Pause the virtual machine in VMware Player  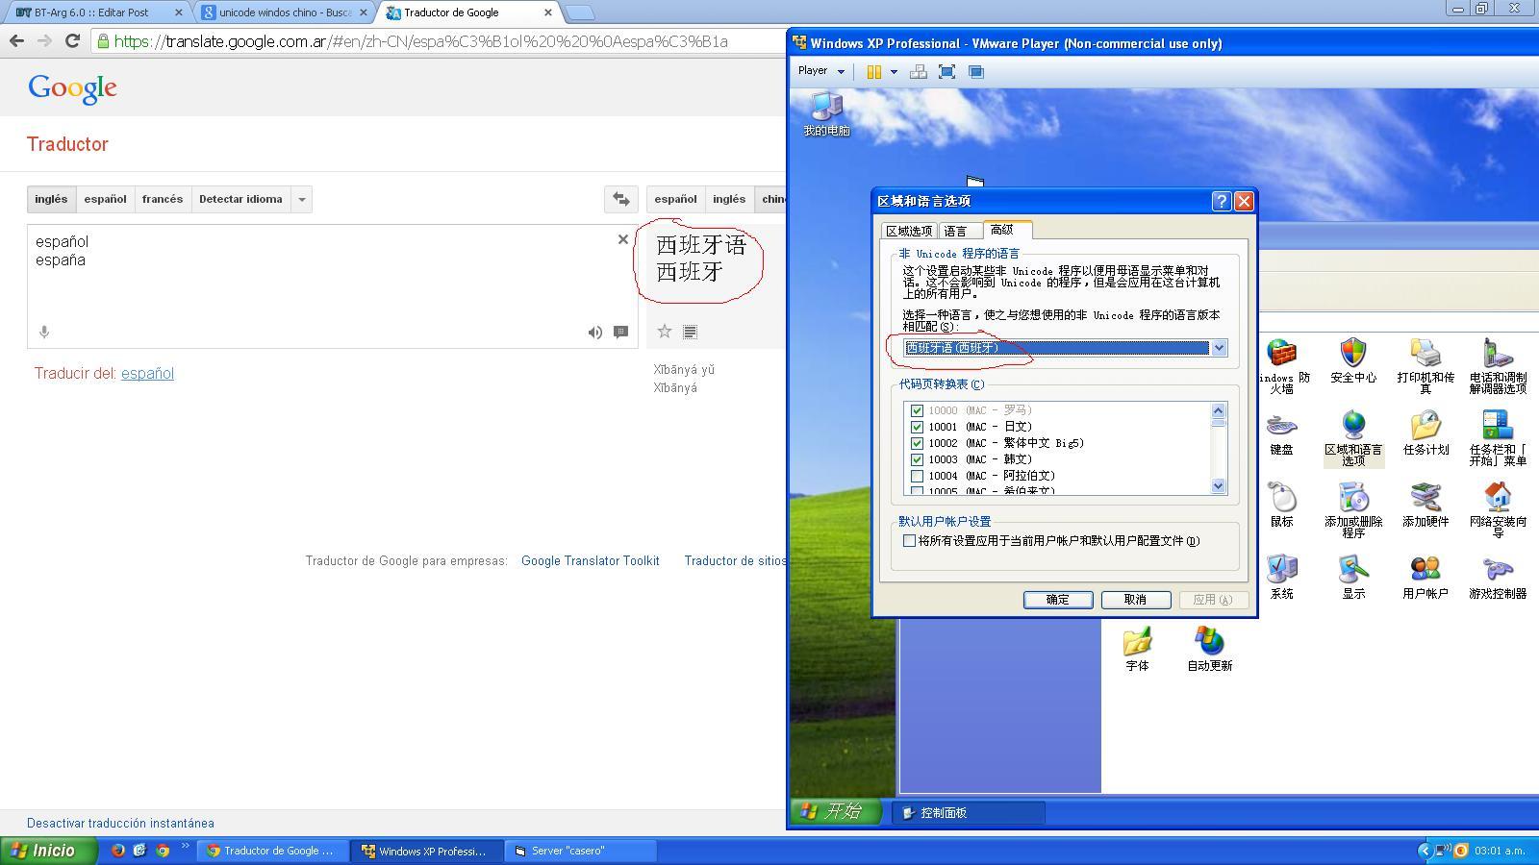(x=873, y=72)
